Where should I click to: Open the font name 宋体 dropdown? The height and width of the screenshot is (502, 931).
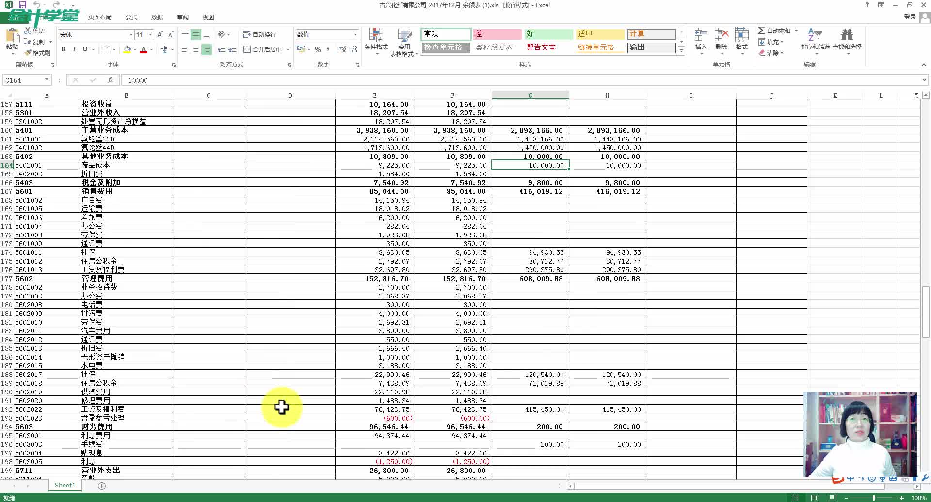pyautogui.click(x=131, y=34)
